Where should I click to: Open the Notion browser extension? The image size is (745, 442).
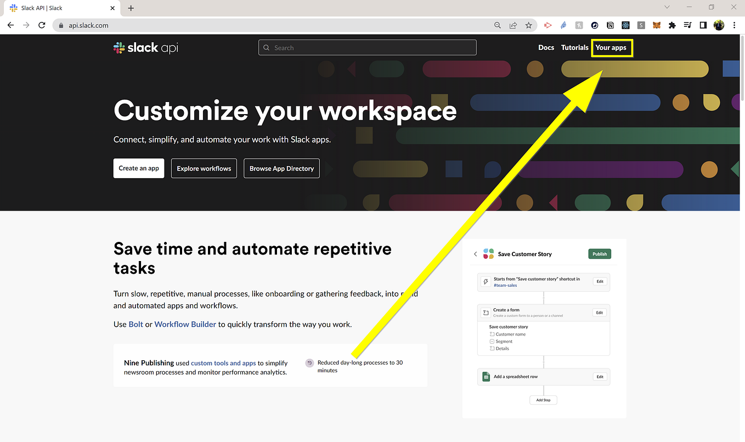coord(610,25)
